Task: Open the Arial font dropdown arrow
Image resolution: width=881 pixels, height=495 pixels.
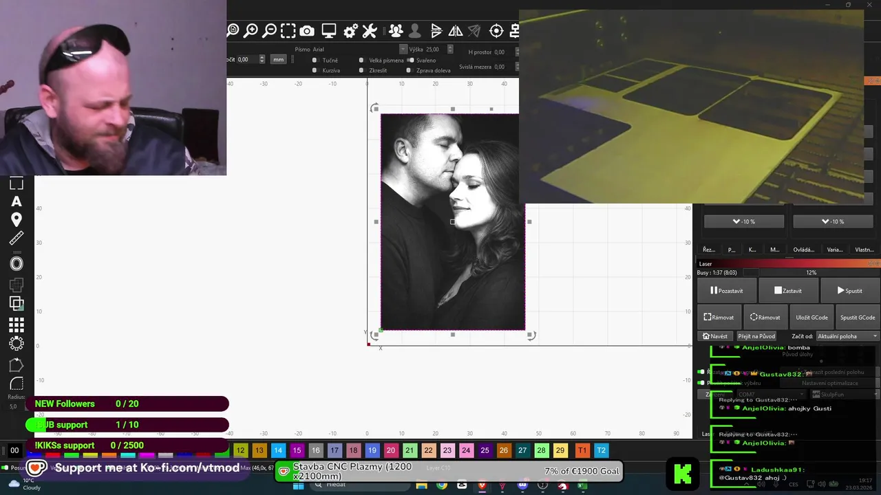Action: (x=403, y=49)
